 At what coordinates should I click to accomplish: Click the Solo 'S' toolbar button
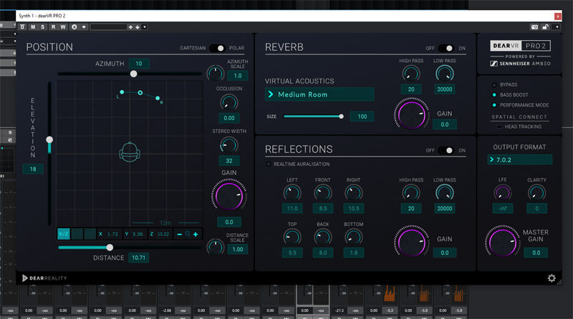click(x=43, y=26)
